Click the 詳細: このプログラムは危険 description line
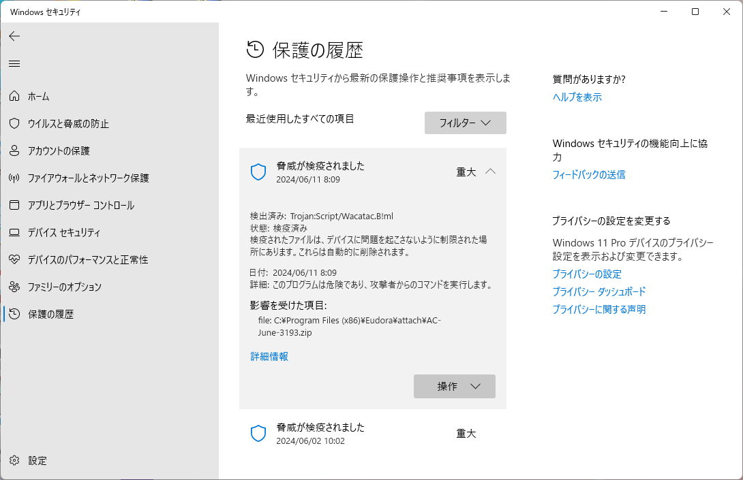The width and height of the screenshot is (743, 480). click(x=372, y=285)
